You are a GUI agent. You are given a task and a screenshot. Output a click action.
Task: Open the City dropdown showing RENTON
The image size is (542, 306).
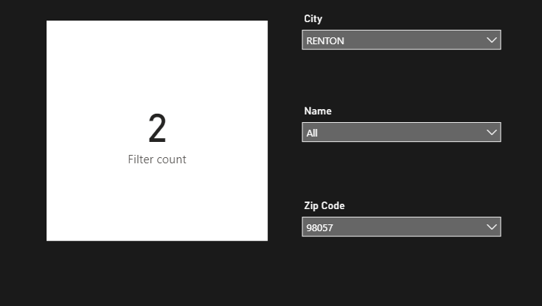pos(401,40)
